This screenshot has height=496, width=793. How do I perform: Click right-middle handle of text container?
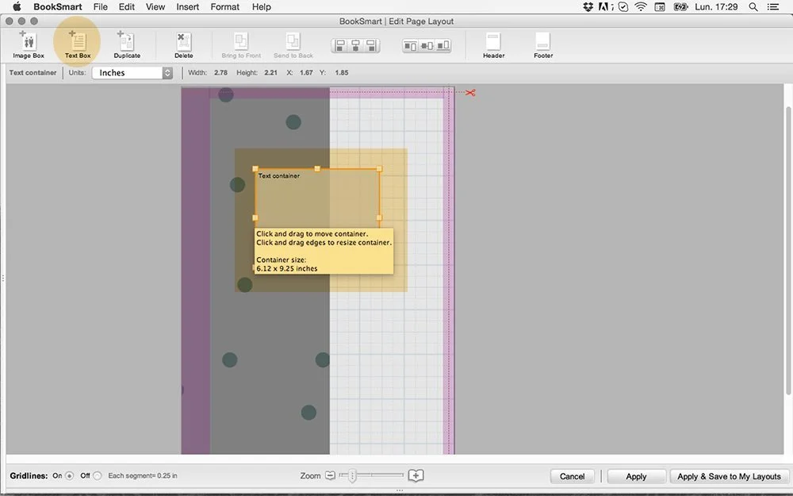point(379,217)
